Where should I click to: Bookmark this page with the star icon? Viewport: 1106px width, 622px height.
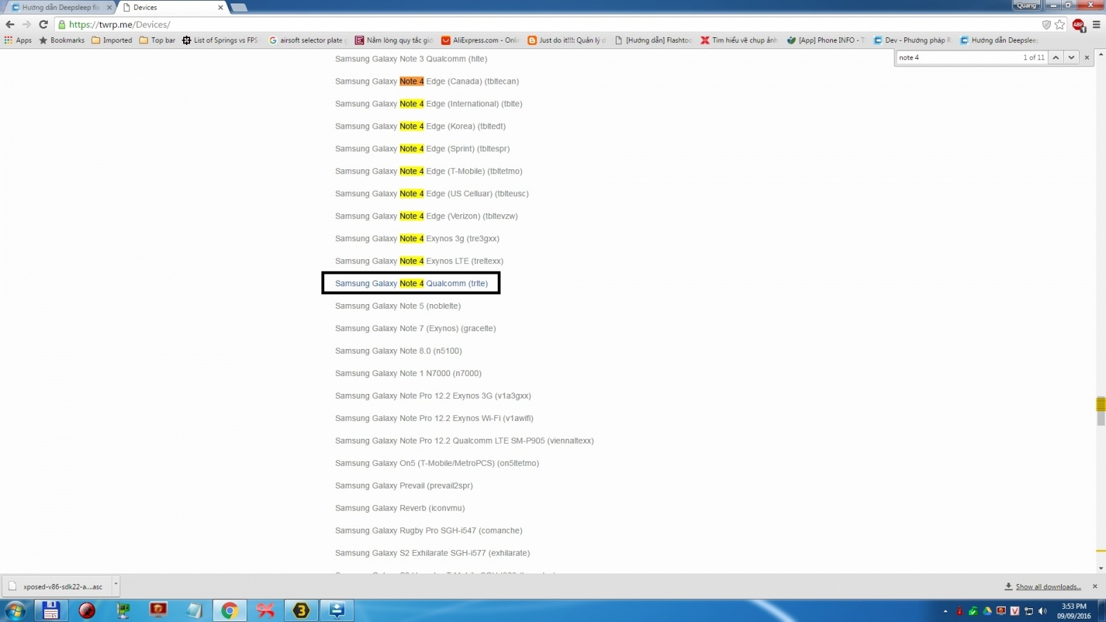[x=1060, y=24]
